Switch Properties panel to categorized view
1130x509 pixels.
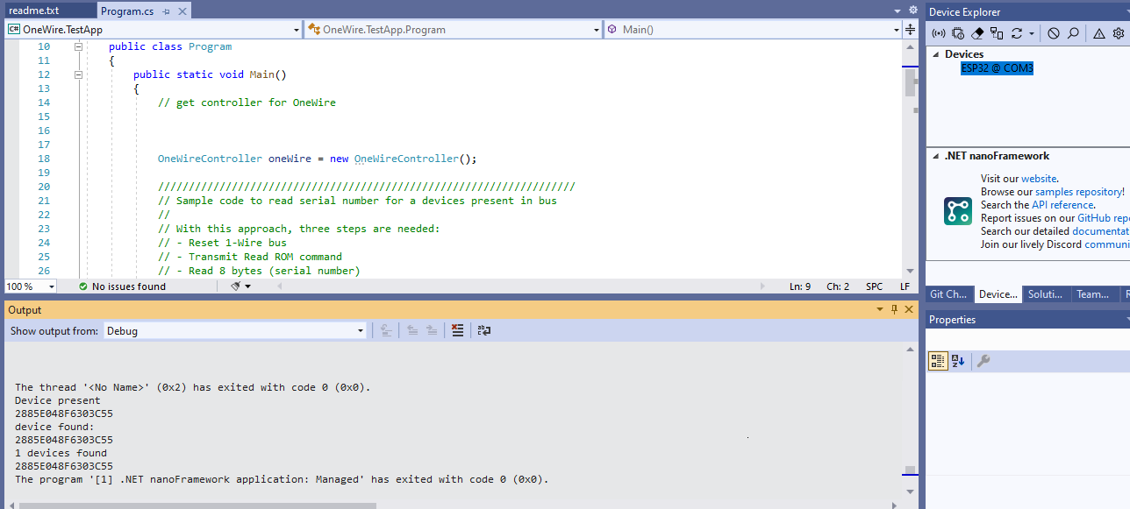click(x=937, y=360)
